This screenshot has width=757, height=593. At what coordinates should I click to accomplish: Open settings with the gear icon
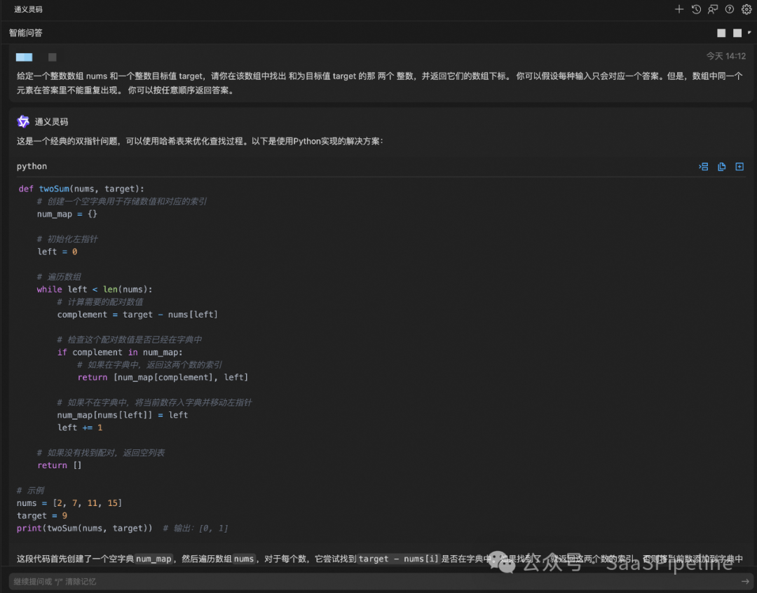click(746, 9)
